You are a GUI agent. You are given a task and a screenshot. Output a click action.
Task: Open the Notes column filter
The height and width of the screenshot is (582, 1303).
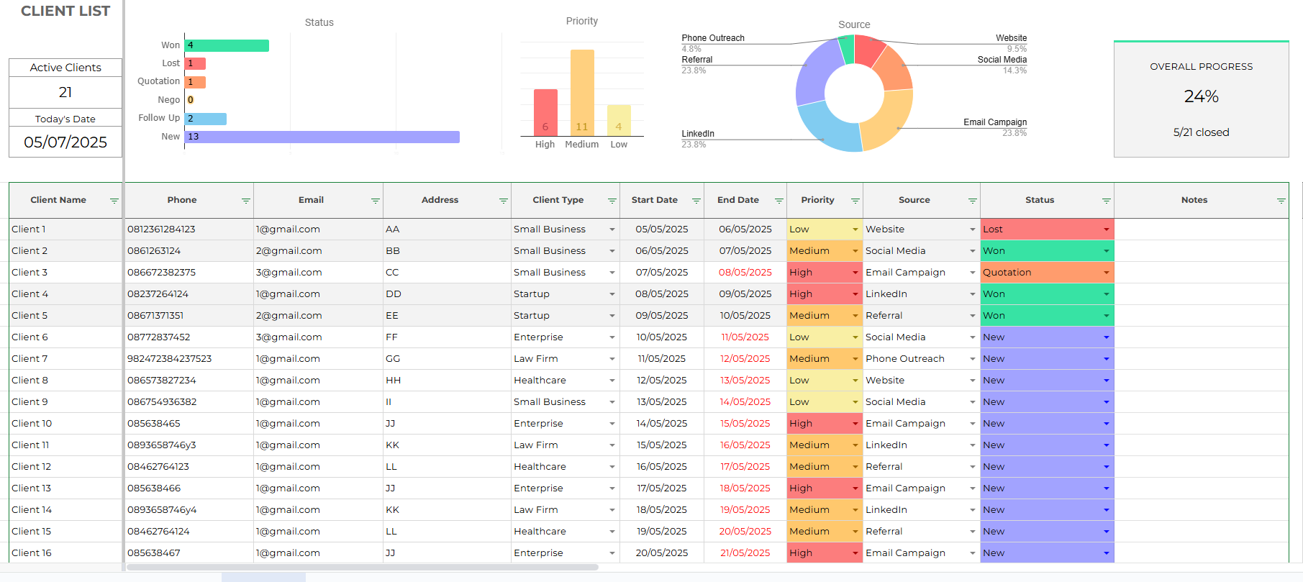1281,201
